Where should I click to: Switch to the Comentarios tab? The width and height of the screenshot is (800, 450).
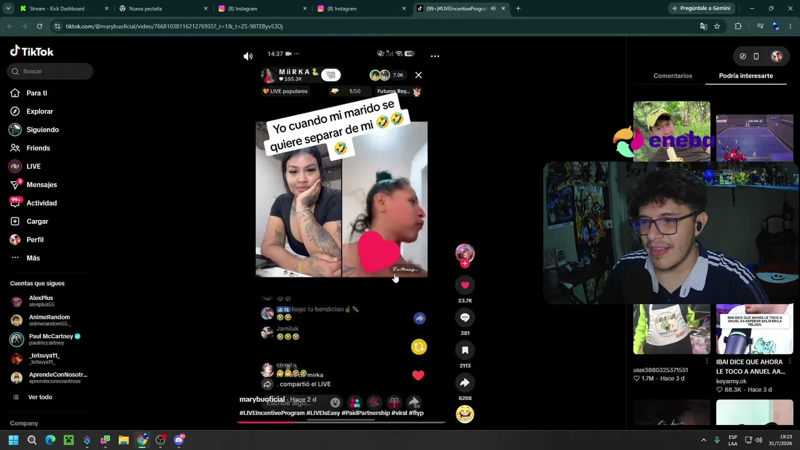[x=672, y=76]
